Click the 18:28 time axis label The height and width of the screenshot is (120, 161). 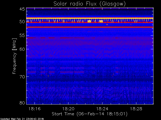click(136, 109)
